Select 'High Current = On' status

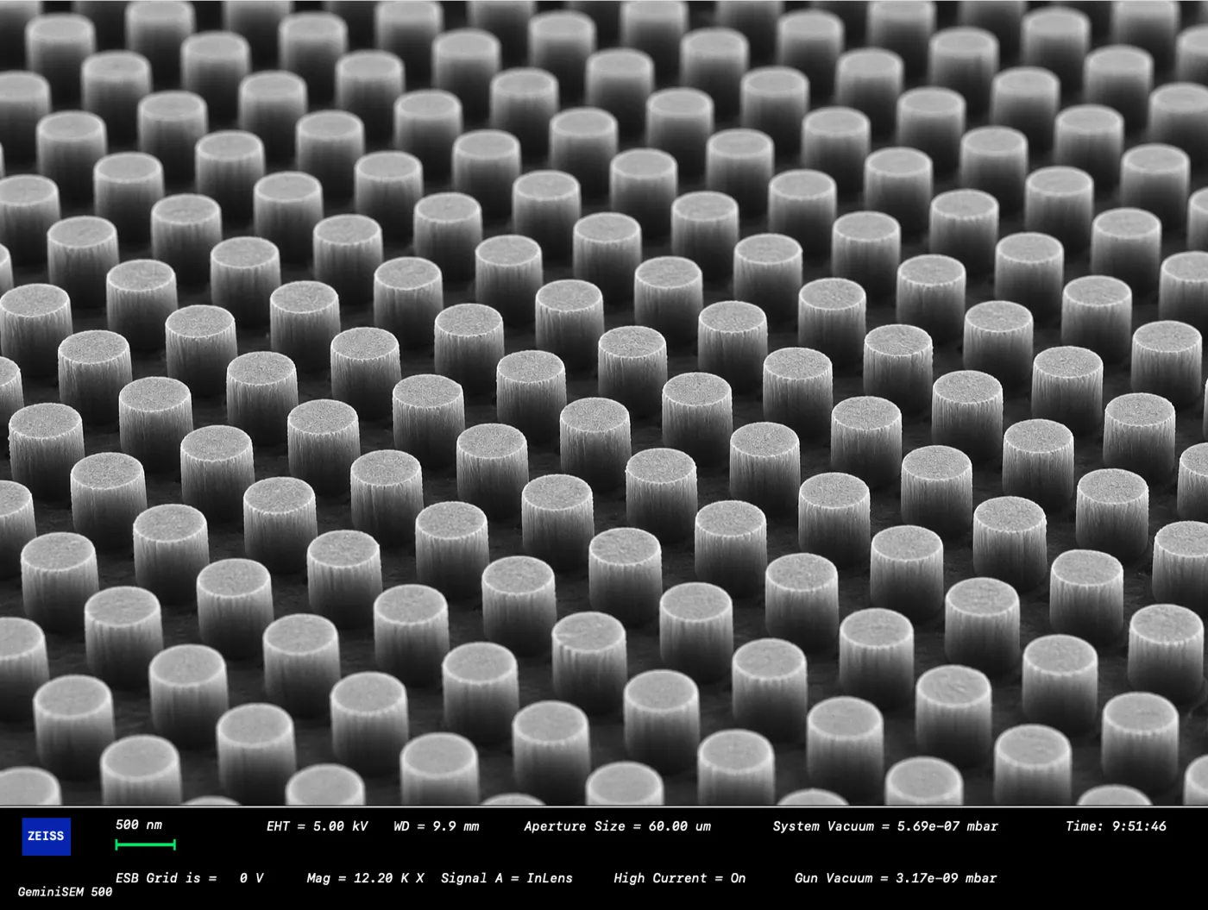[x=680, y=878]
